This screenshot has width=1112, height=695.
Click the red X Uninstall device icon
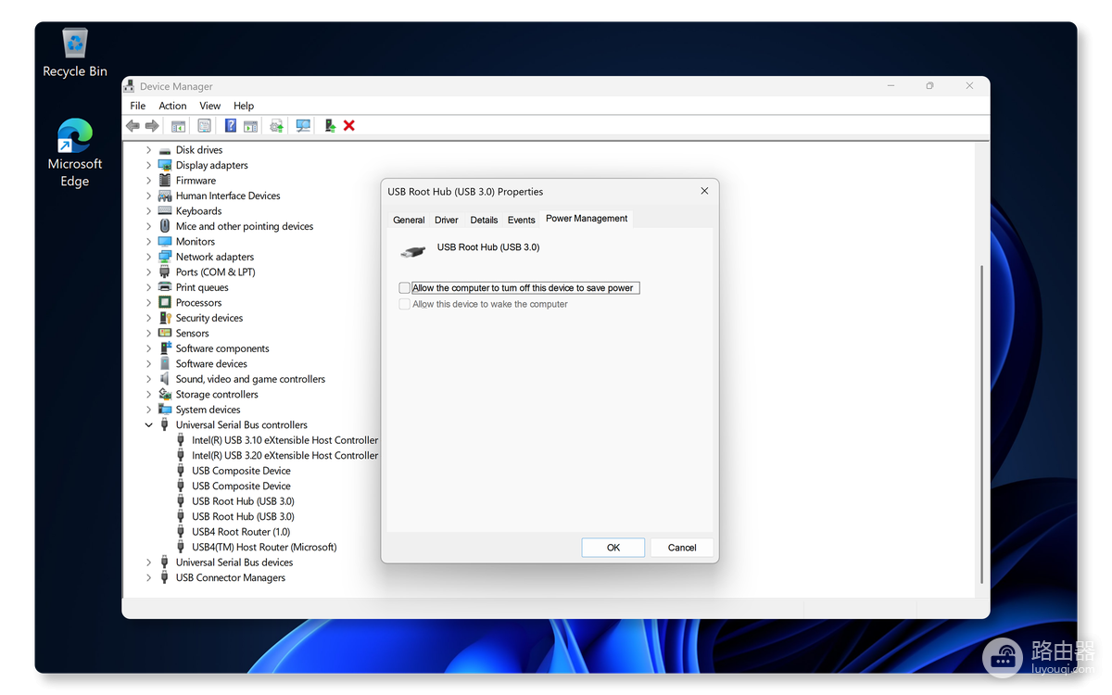[349, 126]
